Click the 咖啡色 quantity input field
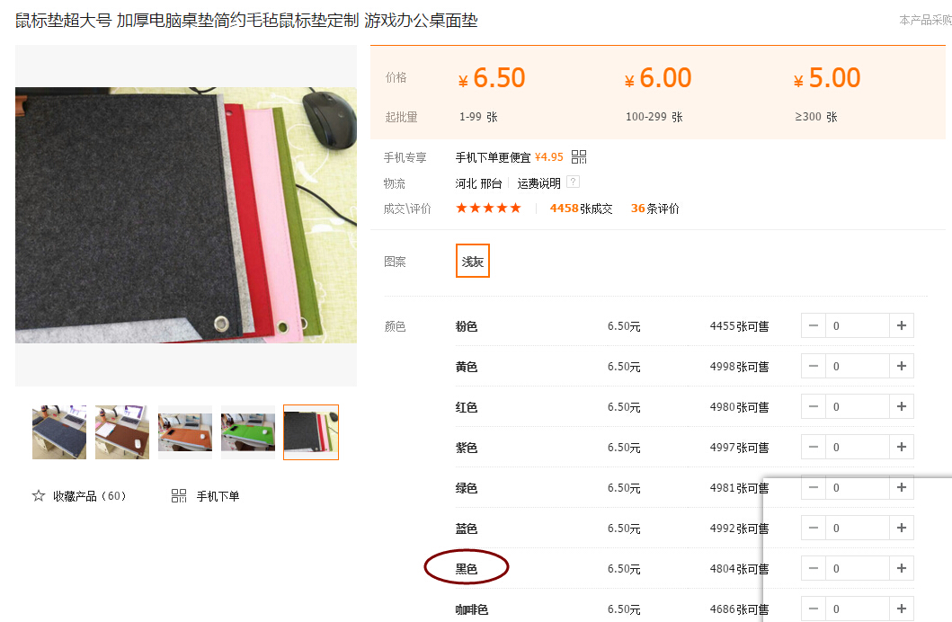The width and height of the screenshot is (952, 622). click(858, 609)
